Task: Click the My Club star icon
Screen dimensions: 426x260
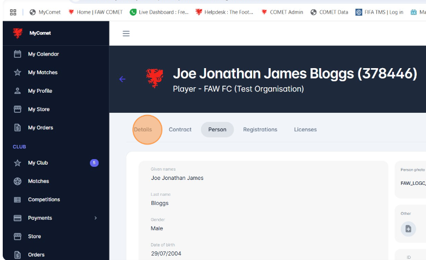Action: [x=17, y=163]
